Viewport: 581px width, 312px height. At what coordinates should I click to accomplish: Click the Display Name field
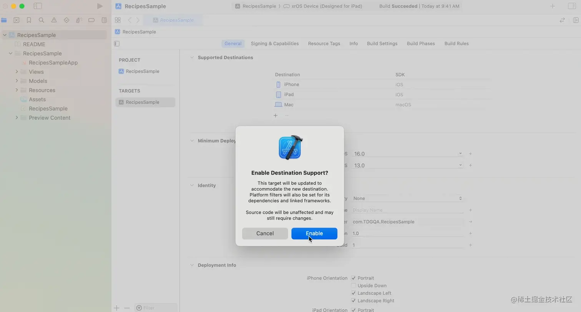pyautogui.click(x=408, y=210)
